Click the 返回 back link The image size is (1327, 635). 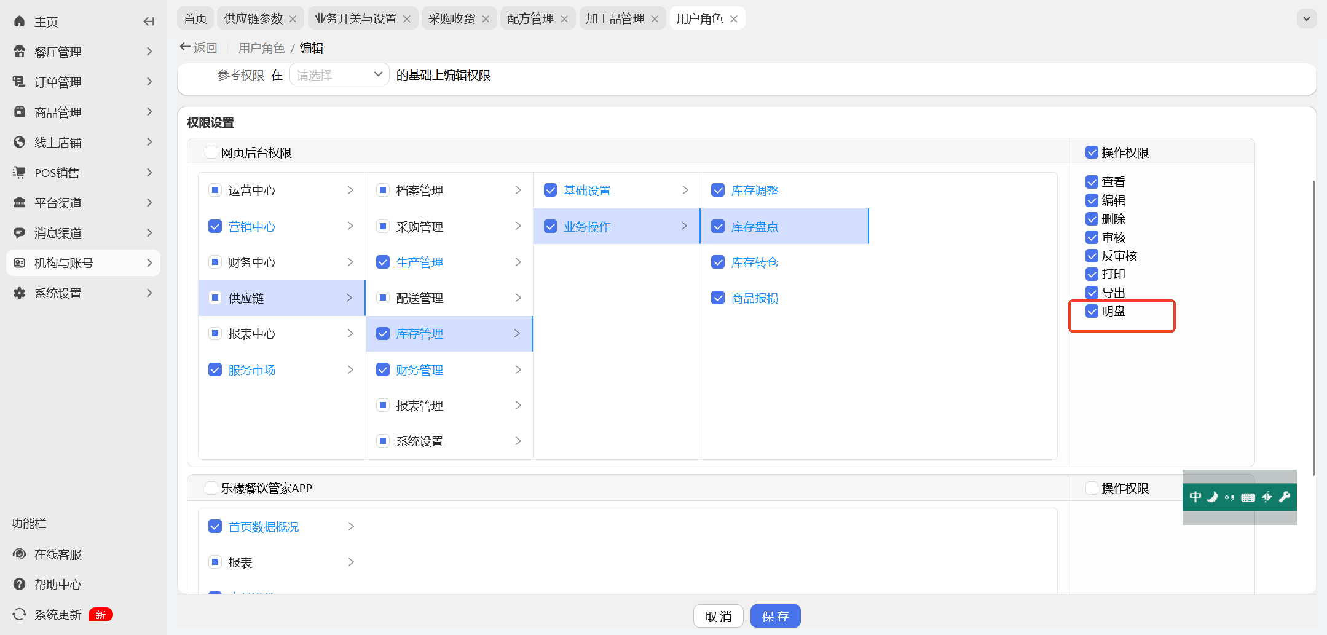coord(199,47)
